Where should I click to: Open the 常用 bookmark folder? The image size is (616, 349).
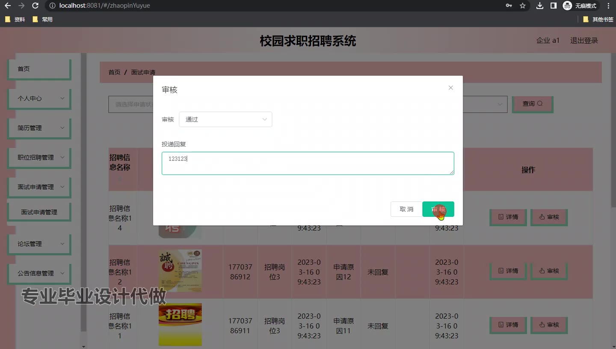[42, 19]
